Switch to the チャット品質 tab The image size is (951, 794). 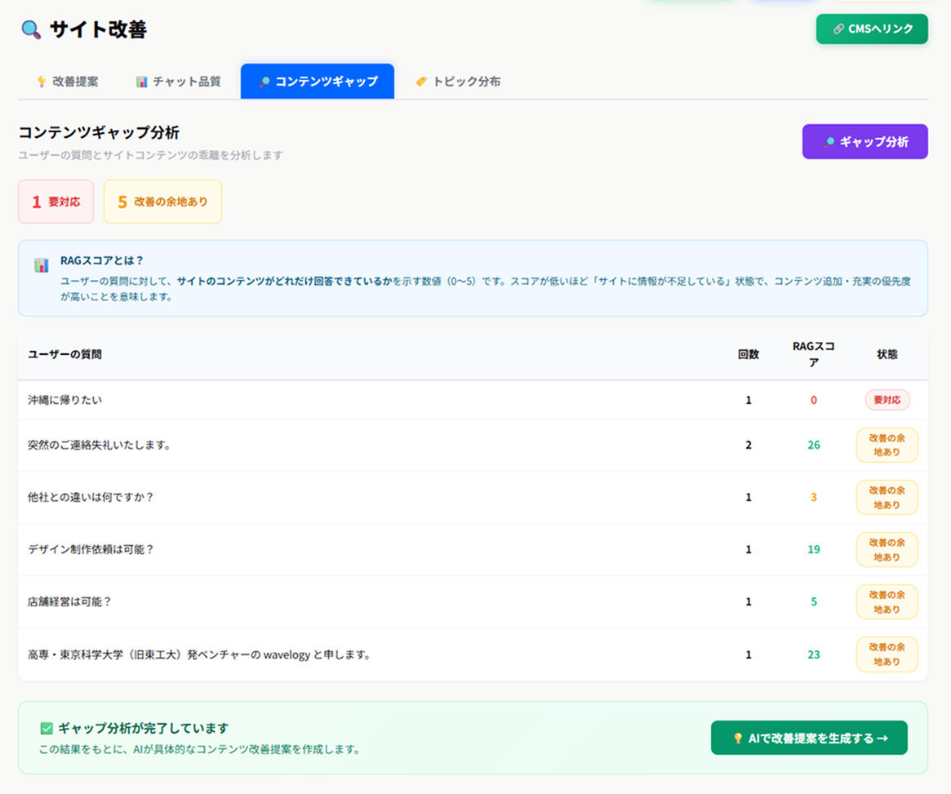[178, 82]
